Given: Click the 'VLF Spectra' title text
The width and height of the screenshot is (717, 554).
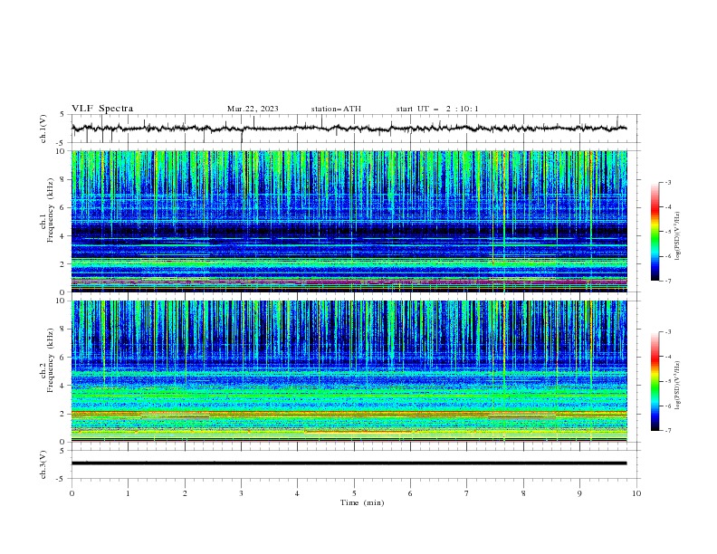Looking at the screenshot, I should point(102,109).
